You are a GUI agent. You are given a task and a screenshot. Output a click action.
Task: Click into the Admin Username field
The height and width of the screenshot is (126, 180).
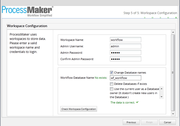(125, 46)
